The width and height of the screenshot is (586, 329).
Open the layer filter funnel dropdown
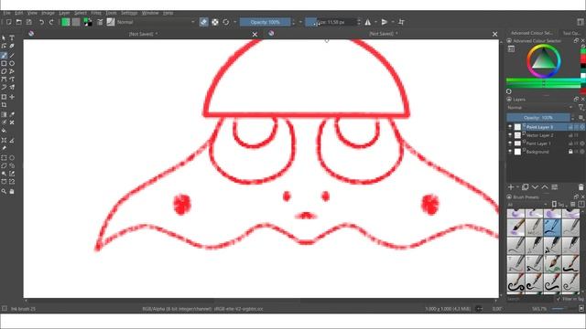pos(581,108)
